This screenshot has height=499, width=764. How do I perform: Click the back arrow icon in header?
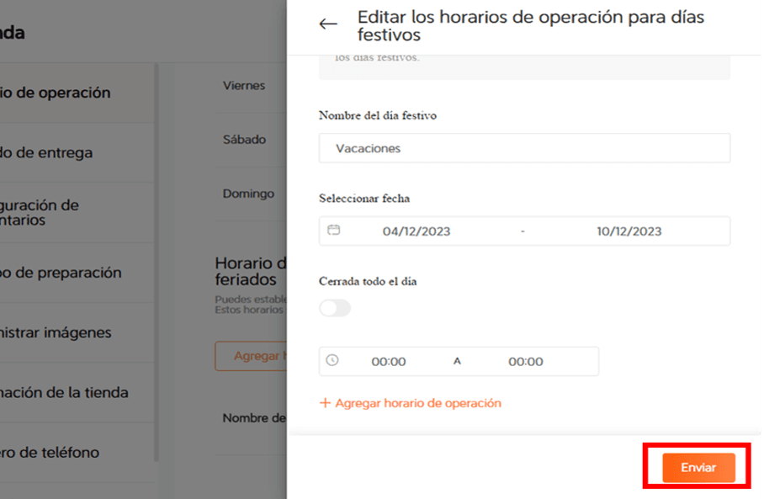(x=328, y=24)
